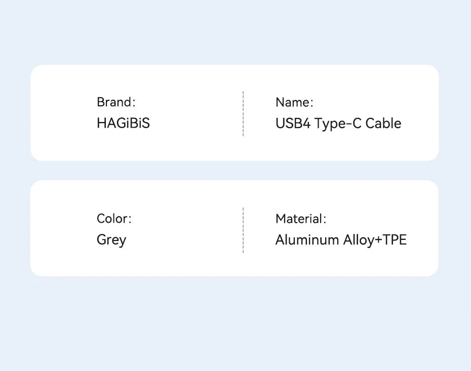Click the dashed divider between Brand and Name
Screen dimensions: 471x371
[x=243, y=113]
